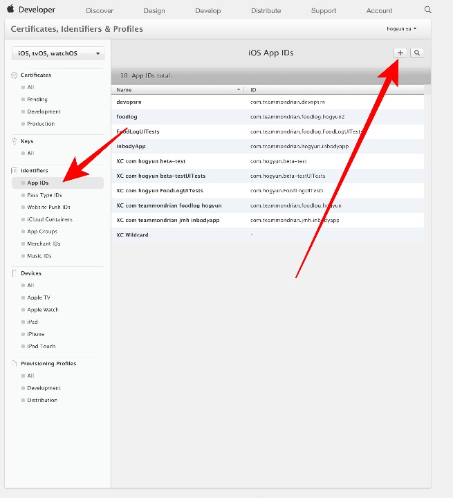Open XC com hogyun beta-test row
This screenshot has width=453, height=498.
(x=268, y=161)
